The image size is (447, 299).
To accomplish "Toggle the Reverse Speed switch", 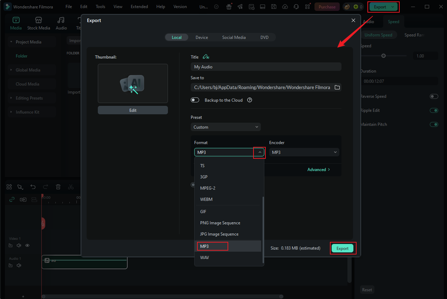I will point(434,96).
